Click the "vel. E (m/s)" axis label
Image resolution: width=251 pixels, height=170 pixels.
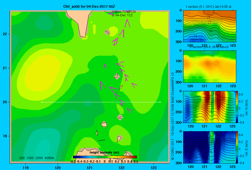pyautogui.click(x=247, y=148)
